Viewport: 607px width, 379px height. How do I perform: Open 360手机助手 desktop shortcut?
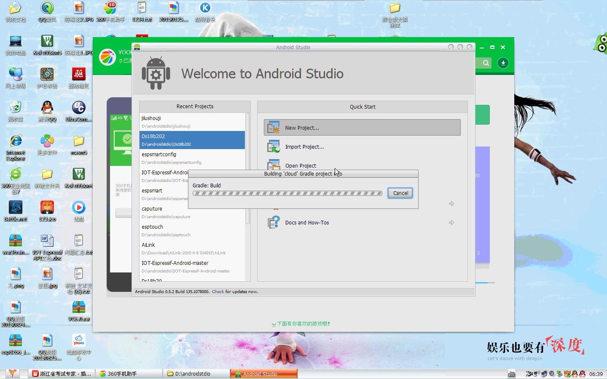point(110,12)
